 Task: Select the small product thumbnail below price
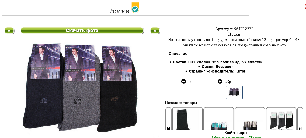tap(234, 92)
